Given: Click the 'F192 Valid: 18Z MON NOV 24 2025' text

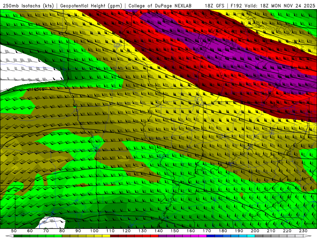Looking at the screenshot, I should click(x=273, y=6).
